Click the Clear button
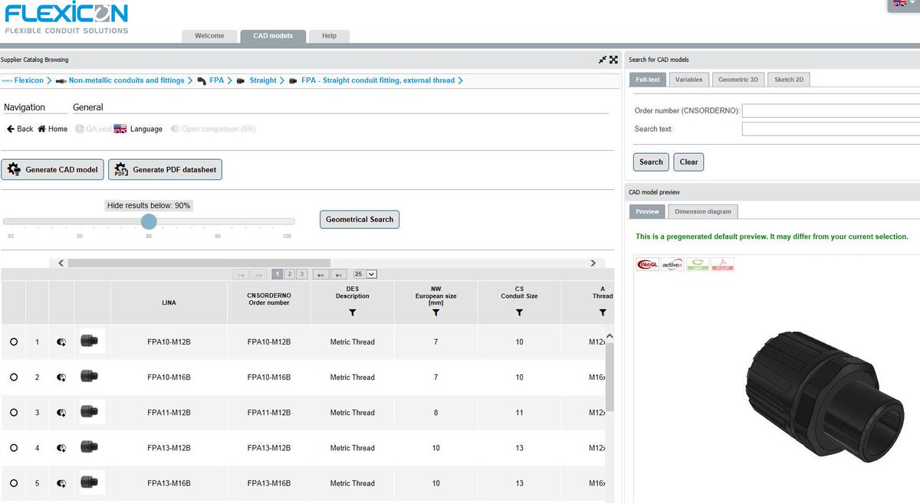 click(688, 162)
